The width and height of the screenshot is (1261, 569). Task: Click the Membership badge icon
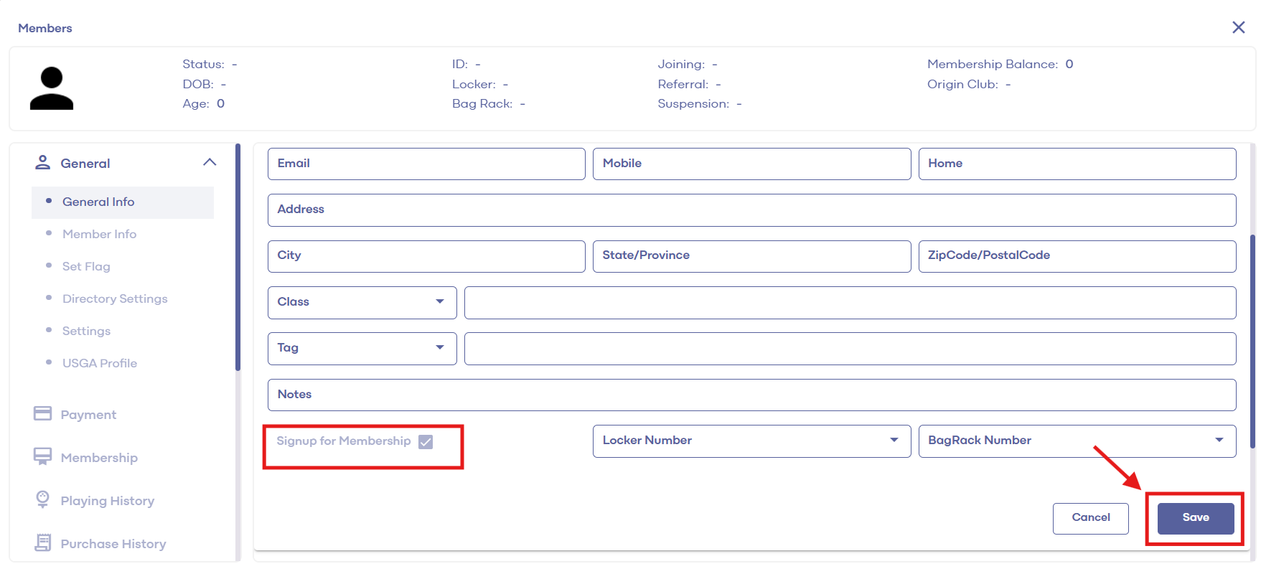pos(43,457)
